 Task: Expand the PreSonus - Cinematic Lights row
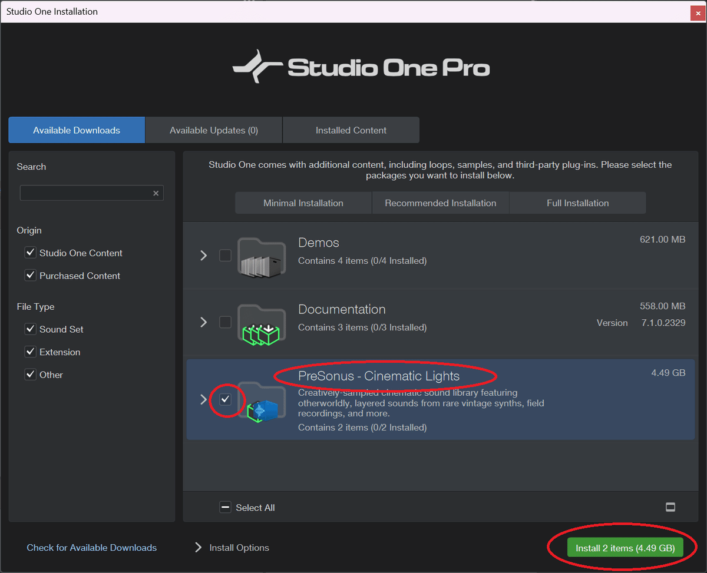[204, 399]
